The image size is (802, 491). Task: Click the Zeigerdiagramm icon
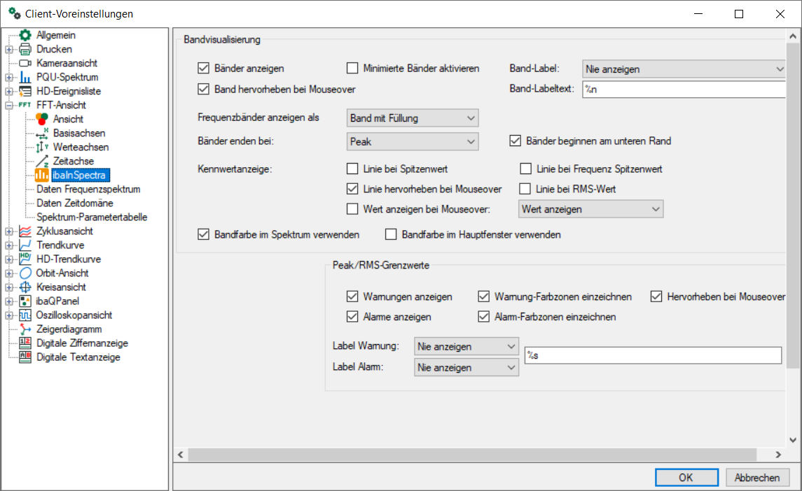(25, 329)
